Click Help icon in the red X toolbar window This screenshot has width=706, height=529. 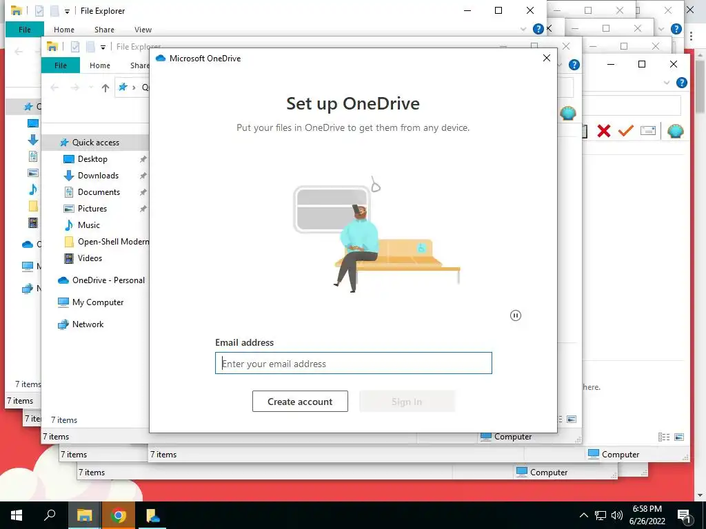[x=682, y=83]
